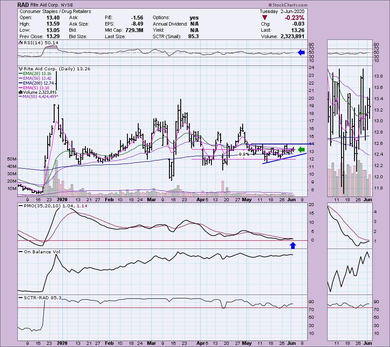The width and height of the screenshot is (390, 347).
Task: Select the Low price 13.05
Action: [x=53, y=30]
